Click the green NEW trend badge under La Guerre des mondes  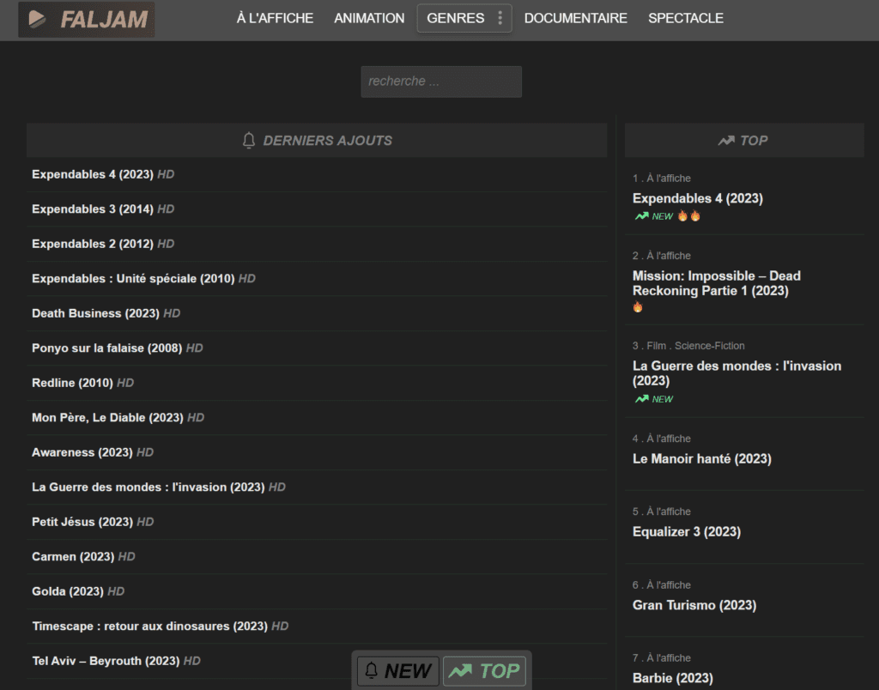click(654, 399)
